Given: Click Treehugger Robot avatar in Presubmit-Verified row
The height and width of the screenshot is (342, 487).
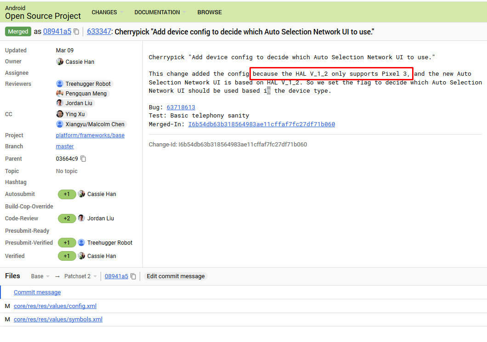Looking at the screenshot, I should [x=81, y=243].
